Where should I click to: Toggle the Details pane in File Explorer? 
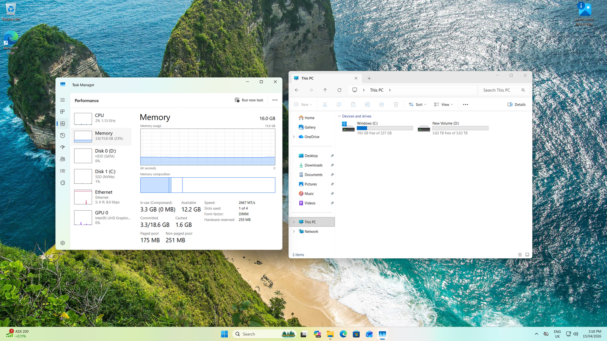[517, 105]
